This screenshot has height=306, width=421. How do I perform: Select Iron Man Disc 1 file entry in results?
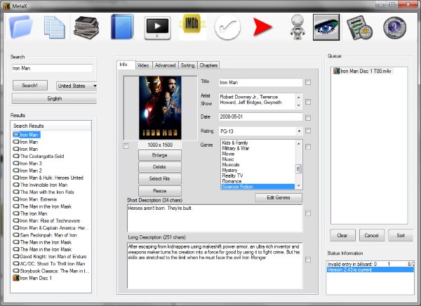[x=32, y=278]
